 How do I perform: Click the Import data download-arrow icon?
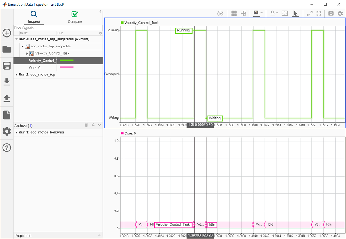pos(7,82)
